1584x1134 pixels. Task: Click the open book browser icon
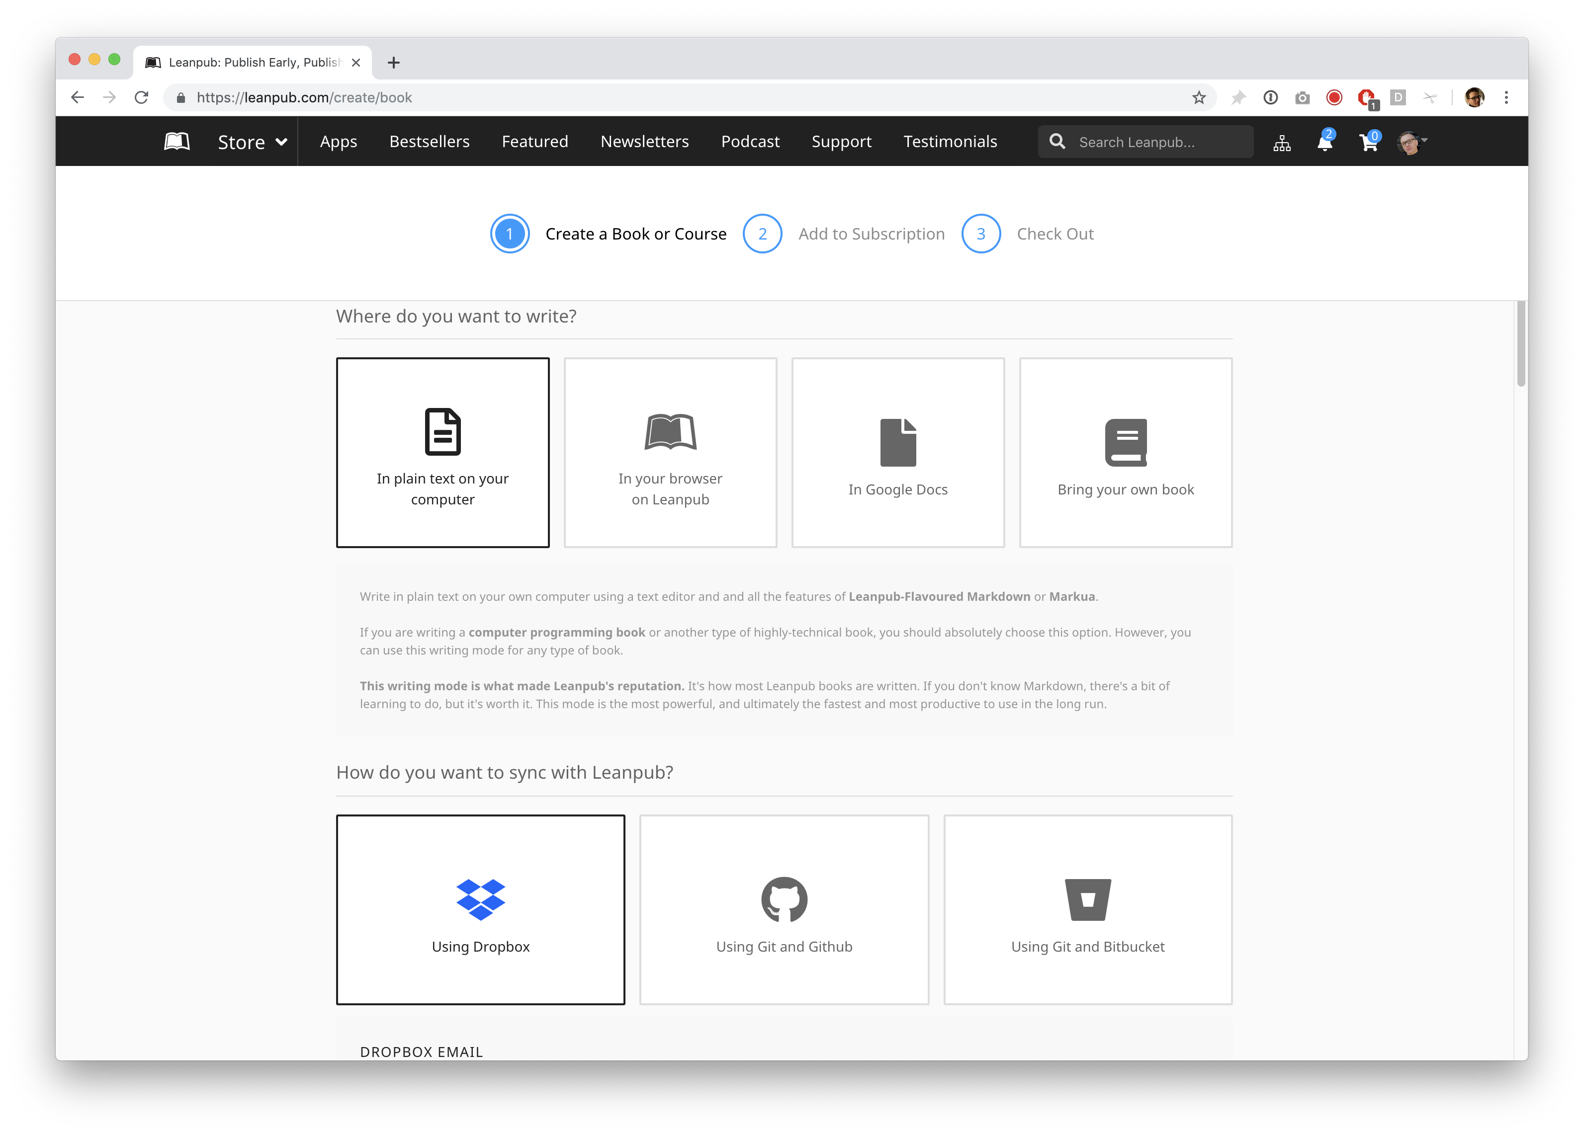[x=670, y=431]
